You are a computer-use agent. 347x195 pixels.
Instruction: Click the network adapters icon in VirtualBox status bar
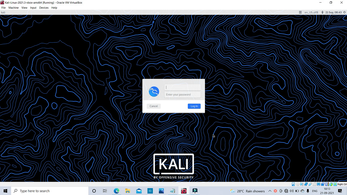(306, 184)
